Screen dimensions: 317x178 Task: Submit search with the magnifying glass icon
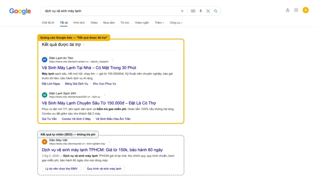pyautogui.click(x=216, y=11)
